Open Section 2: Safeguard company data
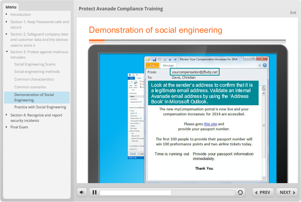 tap(39, 40)
